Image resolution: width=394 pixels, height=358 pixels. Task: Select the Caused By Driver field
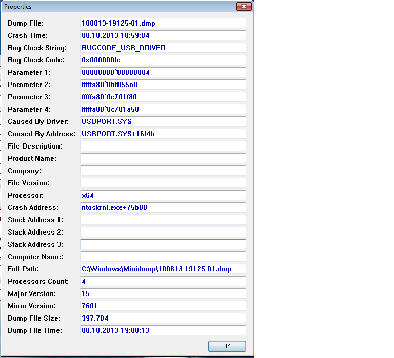click(163, 121)
